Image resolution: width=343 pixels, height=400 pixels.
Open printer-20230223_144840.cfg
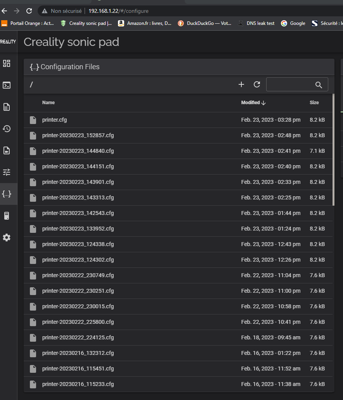(x=78, y=151)
